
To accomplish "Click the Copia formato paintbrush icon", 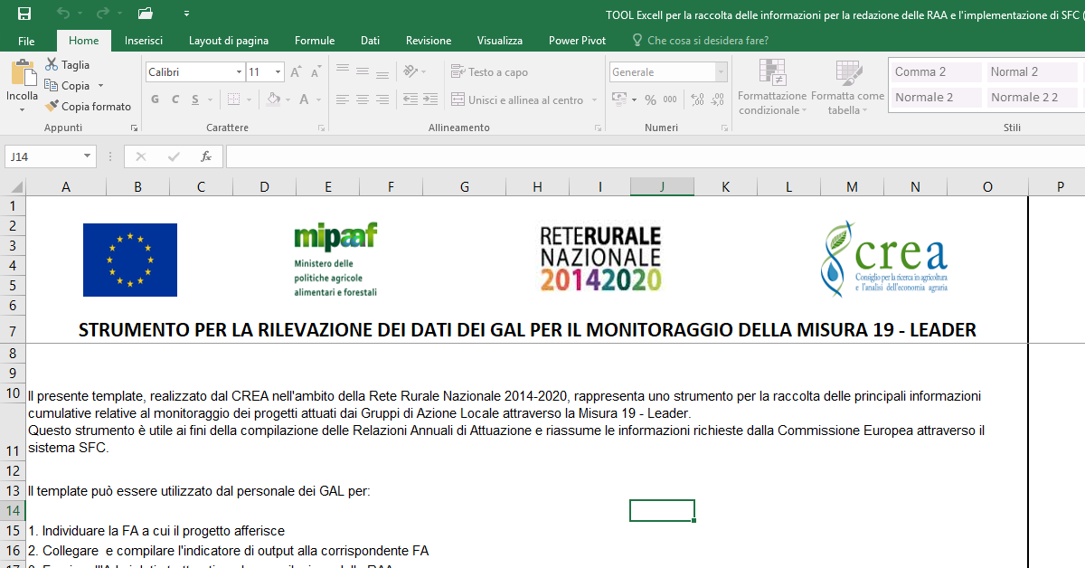I will pos(52,106).
